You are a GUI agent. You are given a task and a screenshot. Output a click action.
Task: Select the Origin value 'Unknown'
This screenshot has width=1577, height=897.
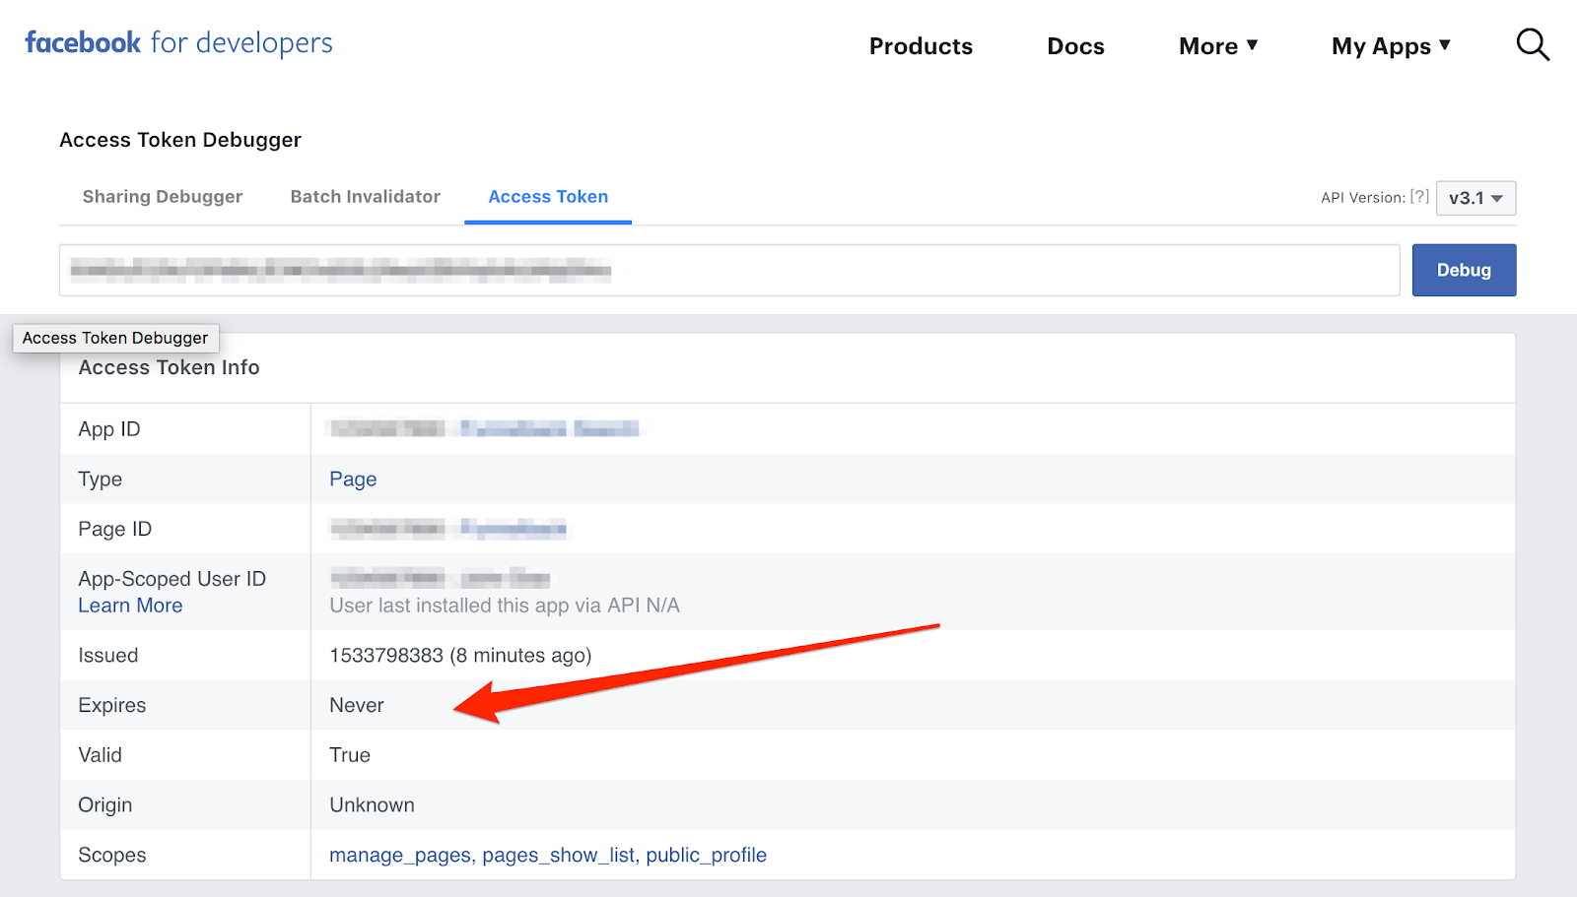[372, 805]
